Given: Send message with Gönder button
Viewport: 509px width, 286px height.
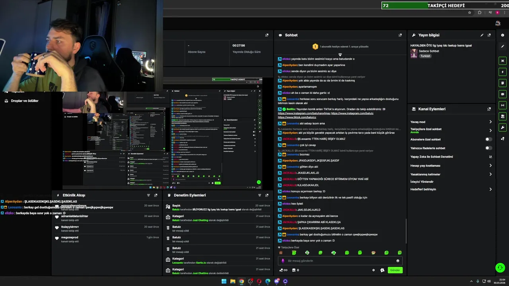Looking at the screenshot, I should (x=395, y=270).
